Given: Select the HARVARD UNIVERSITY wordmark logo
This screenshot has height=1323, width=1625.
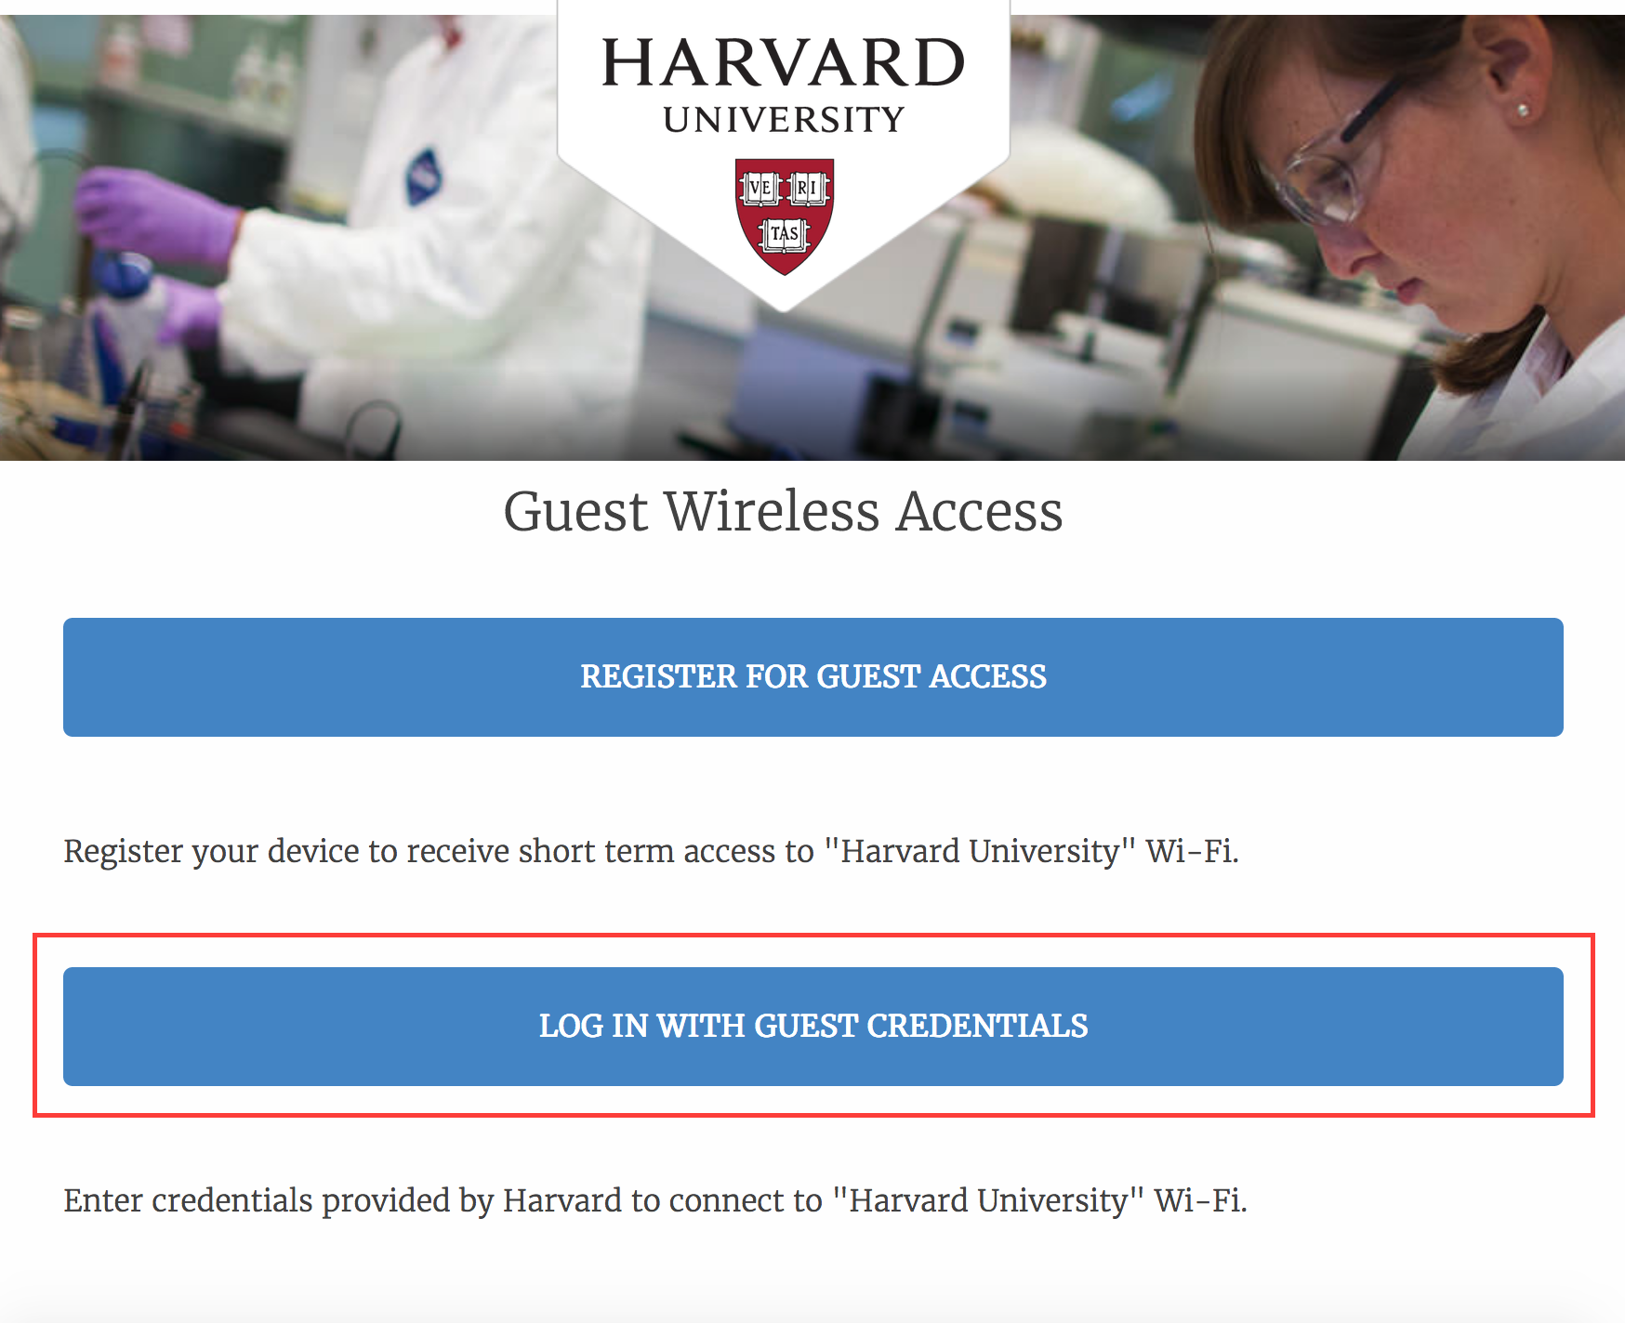Looking at the screenshot, I should pos(784,84).
